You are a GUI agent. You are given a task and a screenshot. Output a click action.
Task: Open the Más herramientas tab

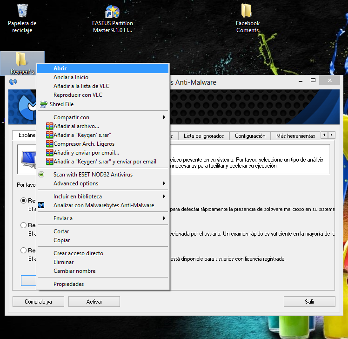click(x=295, y=136)
